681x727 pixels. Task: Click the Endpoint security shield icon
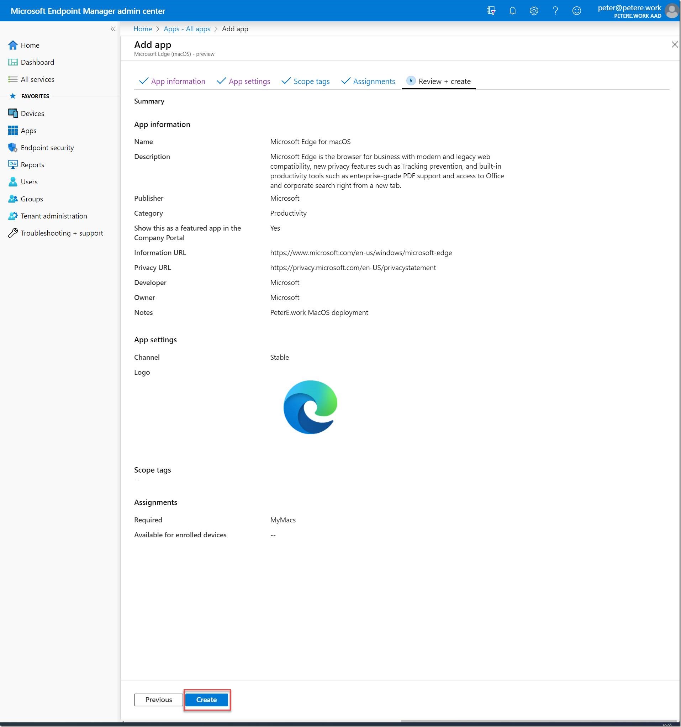13,148
